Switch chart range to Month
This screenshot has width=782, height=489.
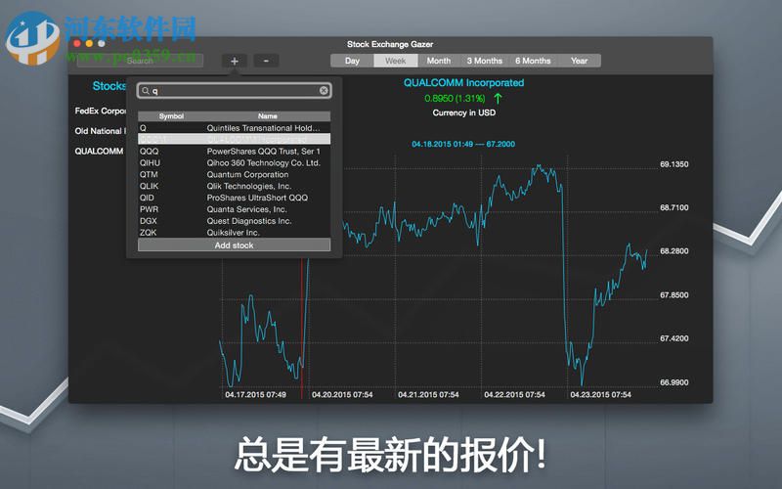[x=438, y=61]
